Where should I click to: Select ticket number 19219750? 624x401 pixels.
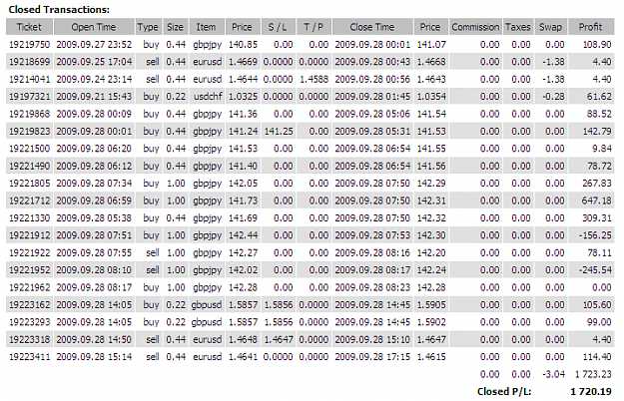point(29,45)
